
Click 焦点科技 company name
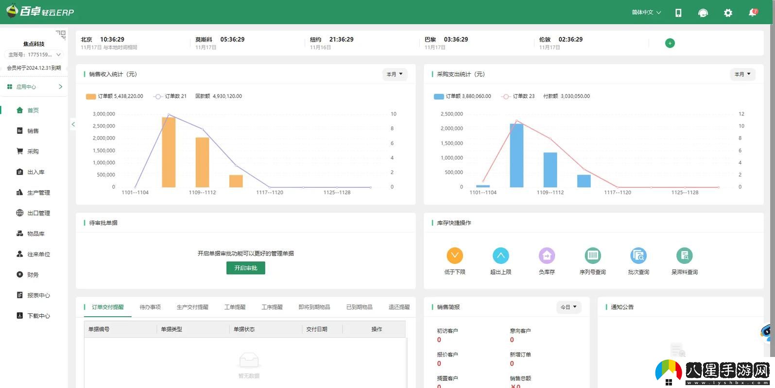(x=34, y=44)
